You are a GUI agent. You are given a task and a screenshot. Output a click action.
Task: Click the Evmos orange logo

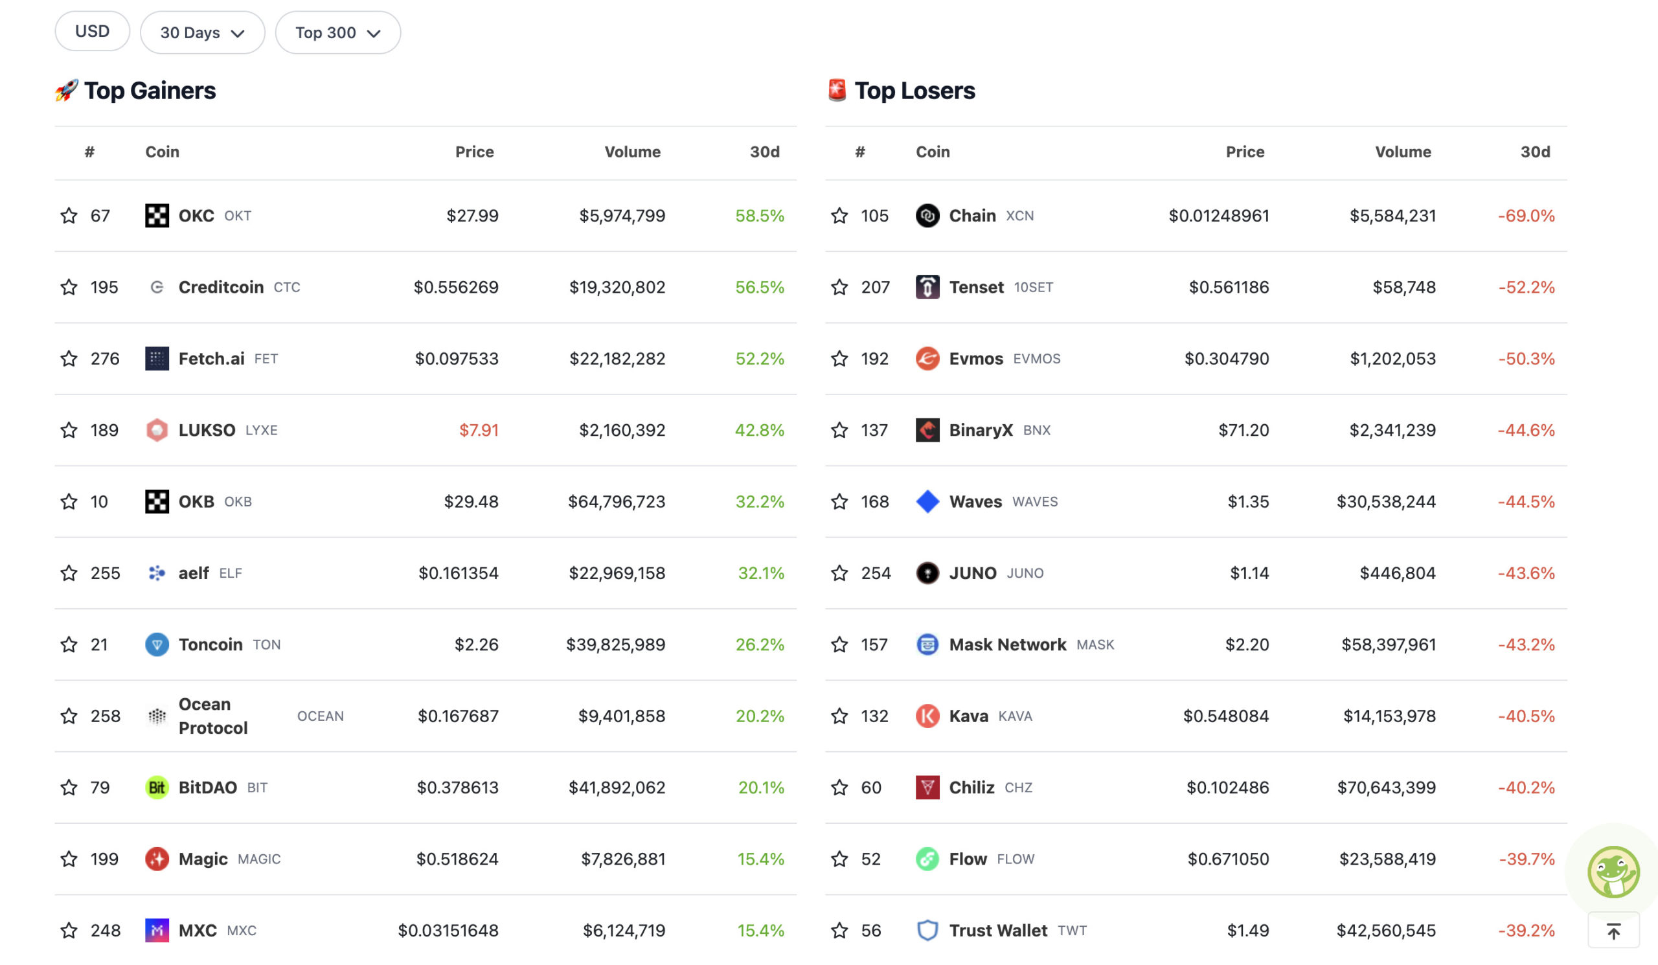927,359
